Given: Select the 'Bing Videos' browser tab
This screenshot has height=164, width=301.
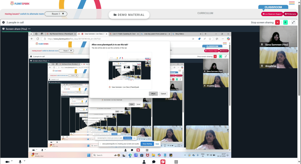Looking at the screenshot, I should 187,34.
